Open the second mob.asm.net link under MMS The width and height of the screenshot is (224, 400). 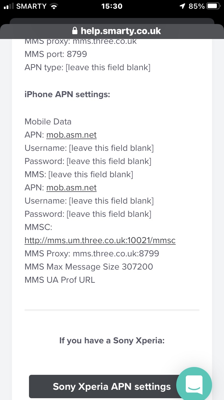[x=71, y=188]
